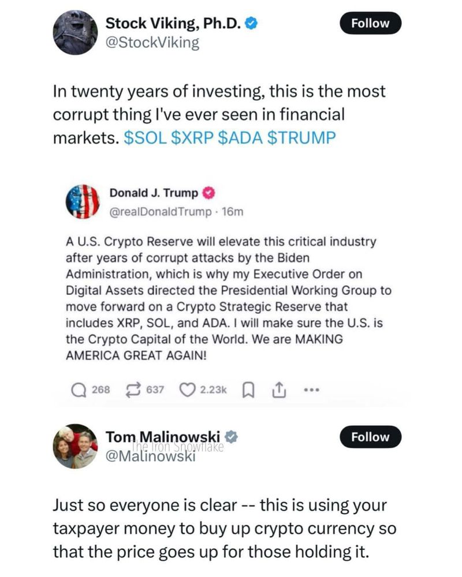Follow Tom Malinowski's account

(x=370, y=437)
